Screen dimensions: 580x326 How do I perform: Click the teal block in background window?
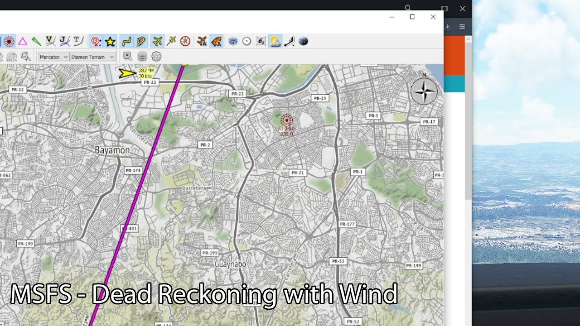coord(454,84)
